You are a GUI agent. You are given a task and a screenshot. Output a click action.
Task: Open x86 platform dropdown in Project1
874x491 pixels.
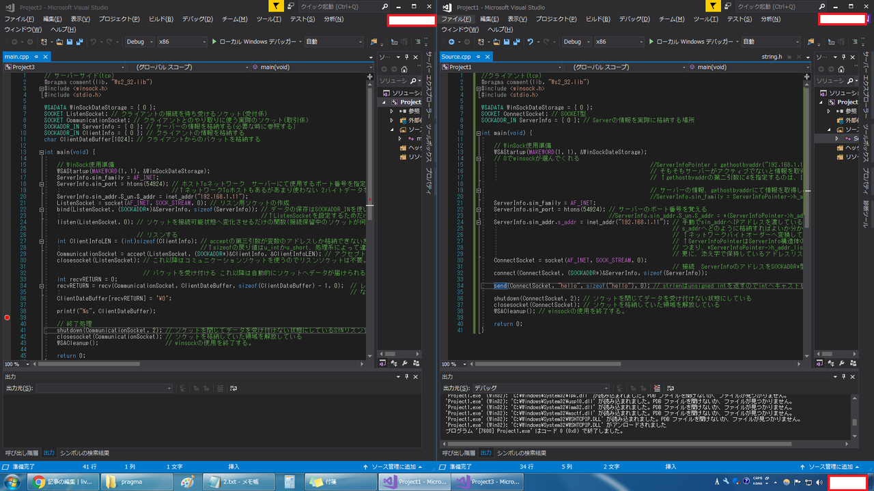tap(618, 42)
